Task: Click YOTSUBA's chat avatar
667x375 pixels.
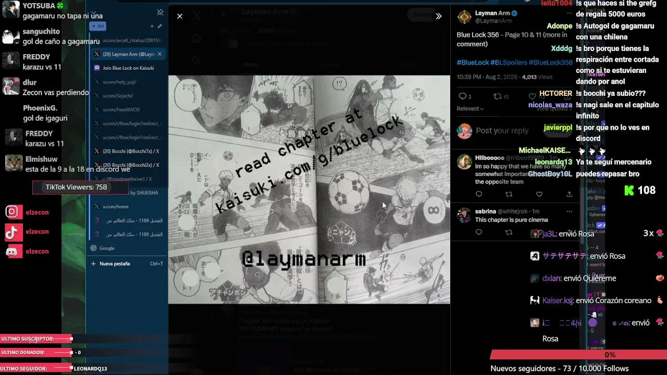Action: (11, 10)
